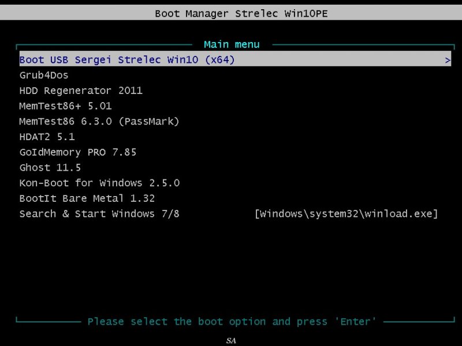Image resolution: width=462 pixels, height=346 pixels.
Task: Choose Kon-Boot for Windows 2.5.0
Action: tap(99, 183)
